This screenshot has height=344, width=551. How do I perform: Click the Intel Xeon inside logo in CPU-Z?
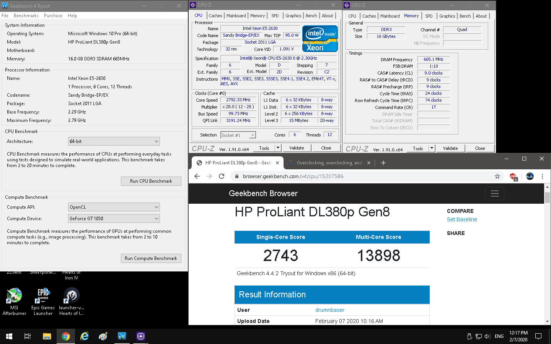[320, 39]
